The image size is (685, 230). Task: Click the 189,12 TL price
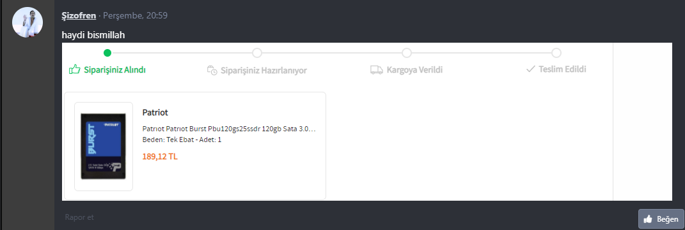tap(160, 157)
